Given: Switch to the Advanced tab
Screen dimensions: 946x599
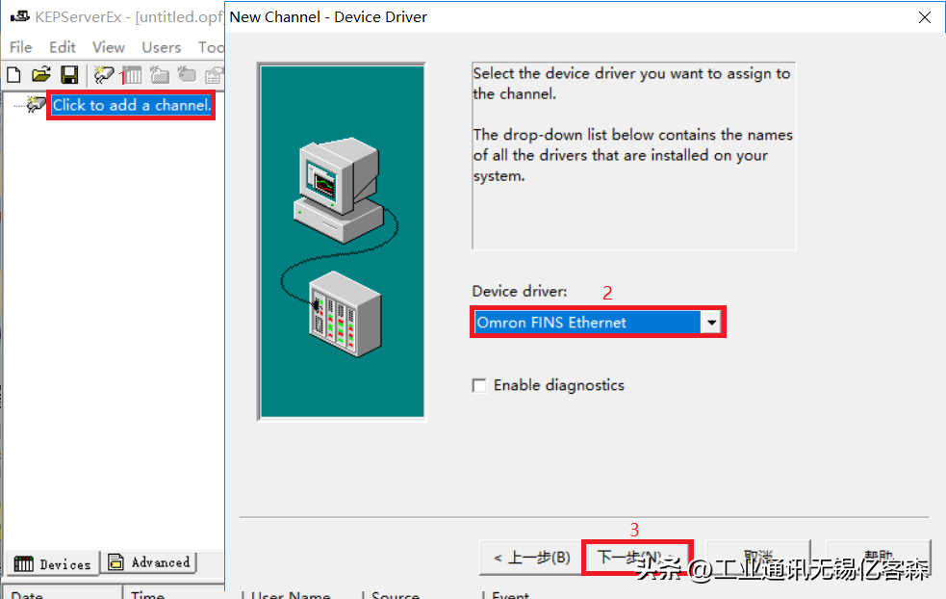Looking at the screenshot, I should 150,562.
